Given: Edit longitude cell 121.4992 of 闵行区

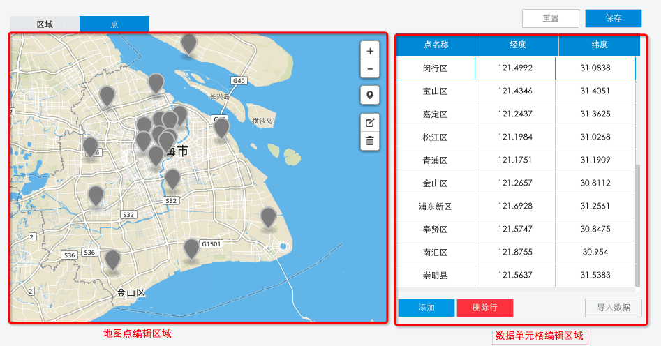Looking at the screenshot, I should pyautogui.click(x=515, y=68).
